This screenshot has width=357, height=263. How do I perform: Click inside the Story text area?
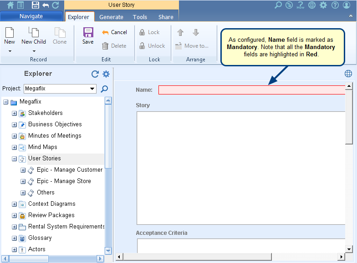point(241,168)
